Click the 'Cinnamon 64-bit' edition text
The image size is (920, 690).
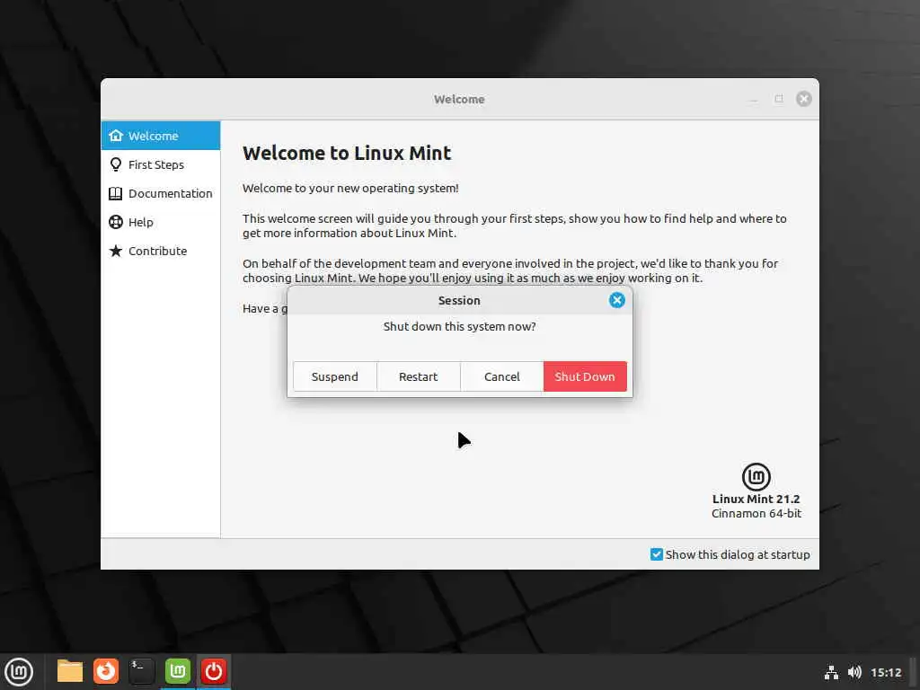(756, 514)
